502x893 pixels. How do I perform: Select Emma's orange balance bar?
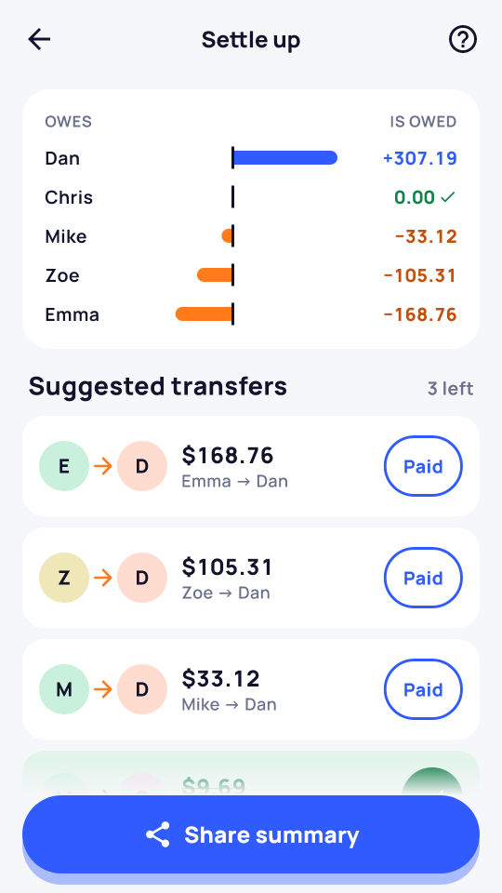(x=204, y=313)
